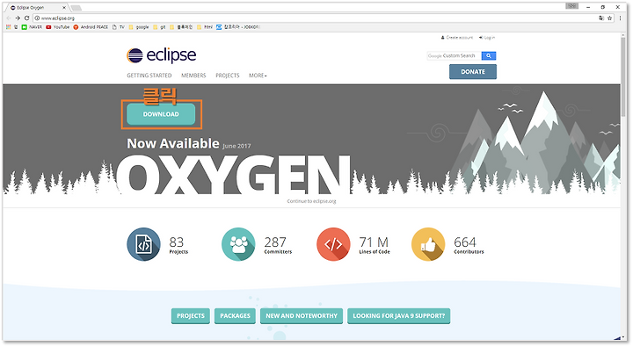Click the Continue to eclipse.org link
This screenshot has width=633, height=347.
pyautogui.click(x=311, y=201)
